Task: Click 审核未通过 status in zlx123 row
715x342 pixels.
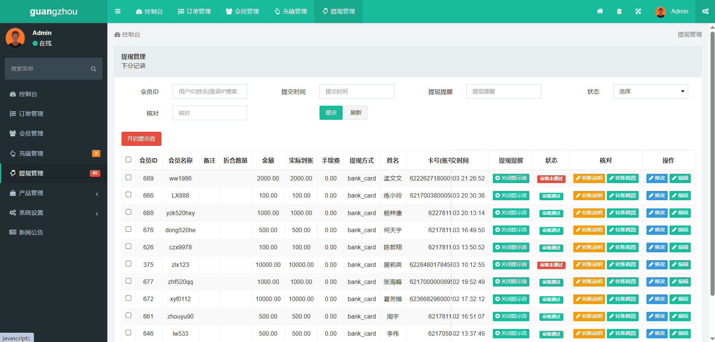Action: [x=551, y=265]
